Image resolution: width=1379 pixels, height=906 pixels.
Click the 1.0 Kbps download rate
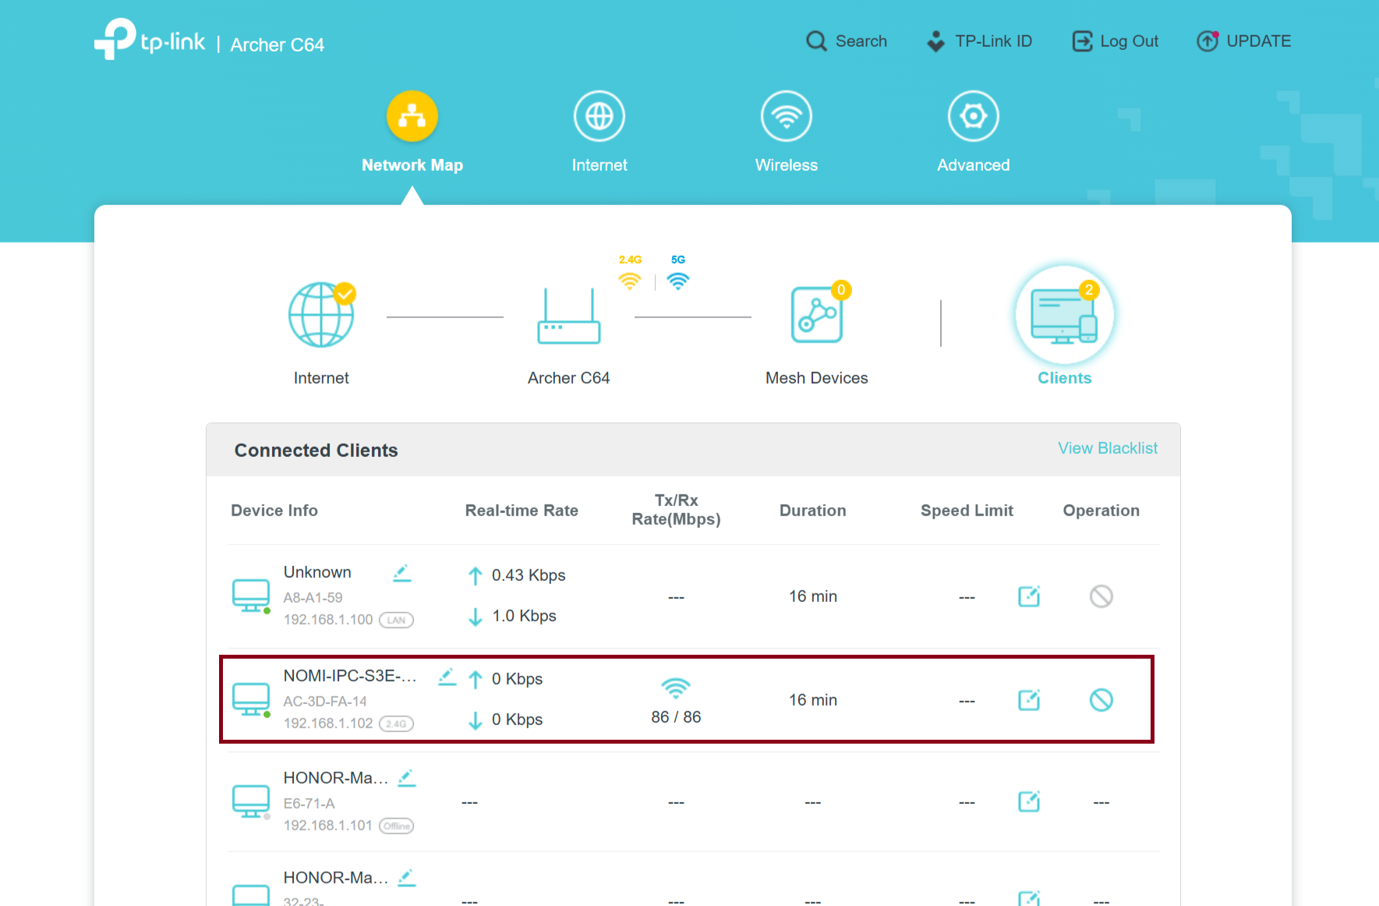point(525,616)
